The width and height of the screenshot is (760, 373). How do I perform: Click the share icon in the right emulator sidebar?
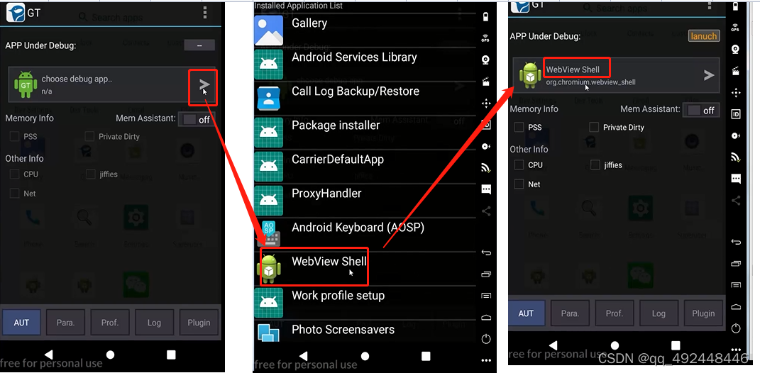(736, 200)
